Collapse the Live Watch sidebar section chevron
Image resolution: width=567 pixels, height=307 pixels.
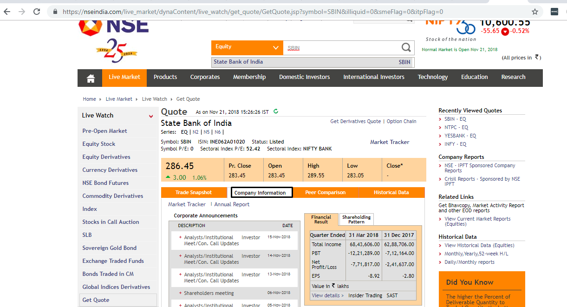[x=151, y=116]
